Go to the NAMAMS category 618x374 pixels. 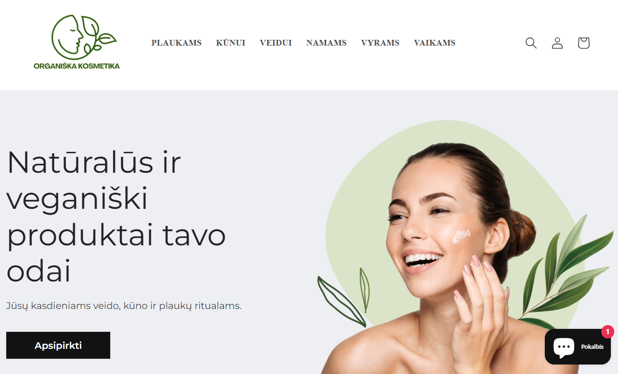[x=326, y=43]
